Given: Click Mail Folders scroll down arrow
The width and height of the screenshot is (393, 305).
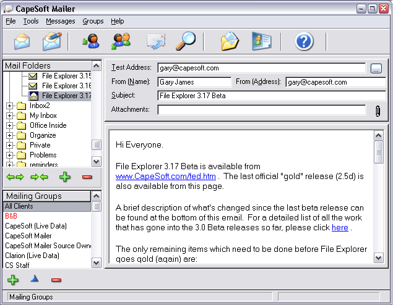Looking at the screenshot, I should tap(97, 162).
